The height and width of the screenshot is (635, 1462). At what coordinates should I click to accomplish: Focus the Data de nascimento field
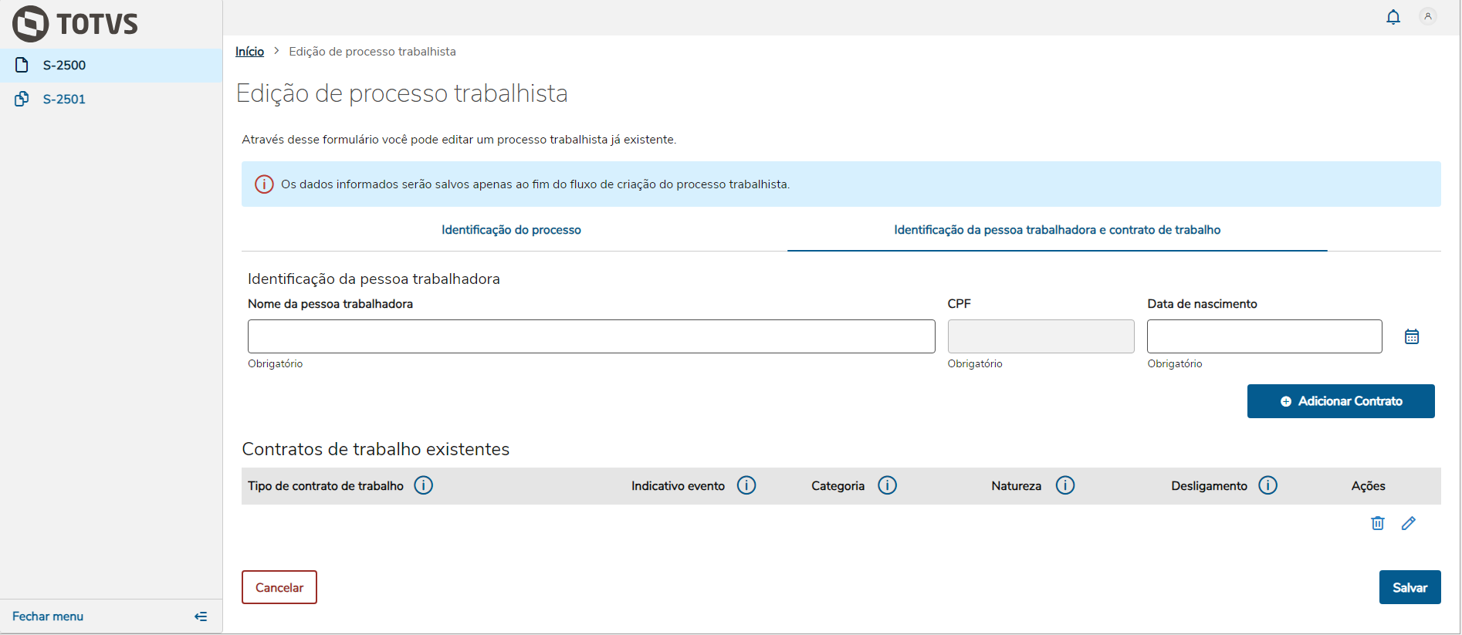[1264, 336]
